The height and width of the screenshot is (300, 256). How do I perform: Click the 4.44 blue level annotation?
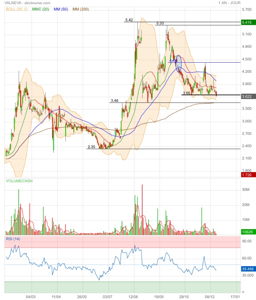click(173, 60)
